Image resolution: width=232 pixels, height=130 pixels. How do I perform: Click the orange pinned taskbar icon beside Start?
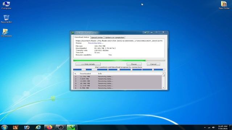[x=16, y=127]
